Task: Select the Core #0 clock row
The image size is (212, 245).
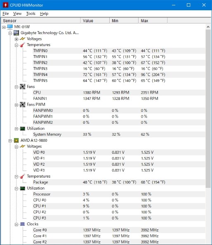Action: (119, 230)
